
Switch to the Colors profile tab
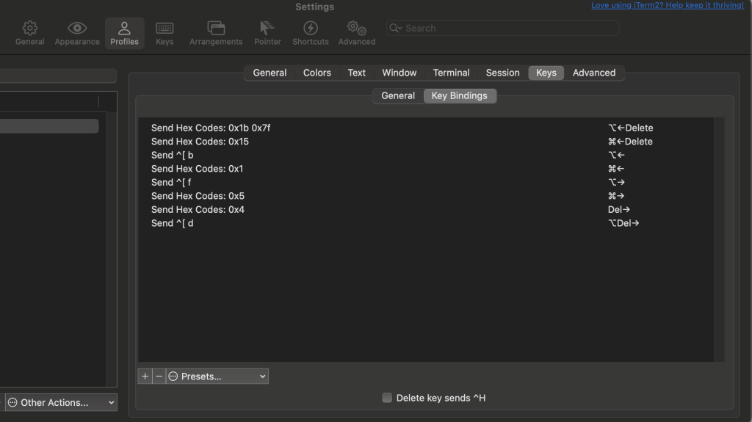317,73
